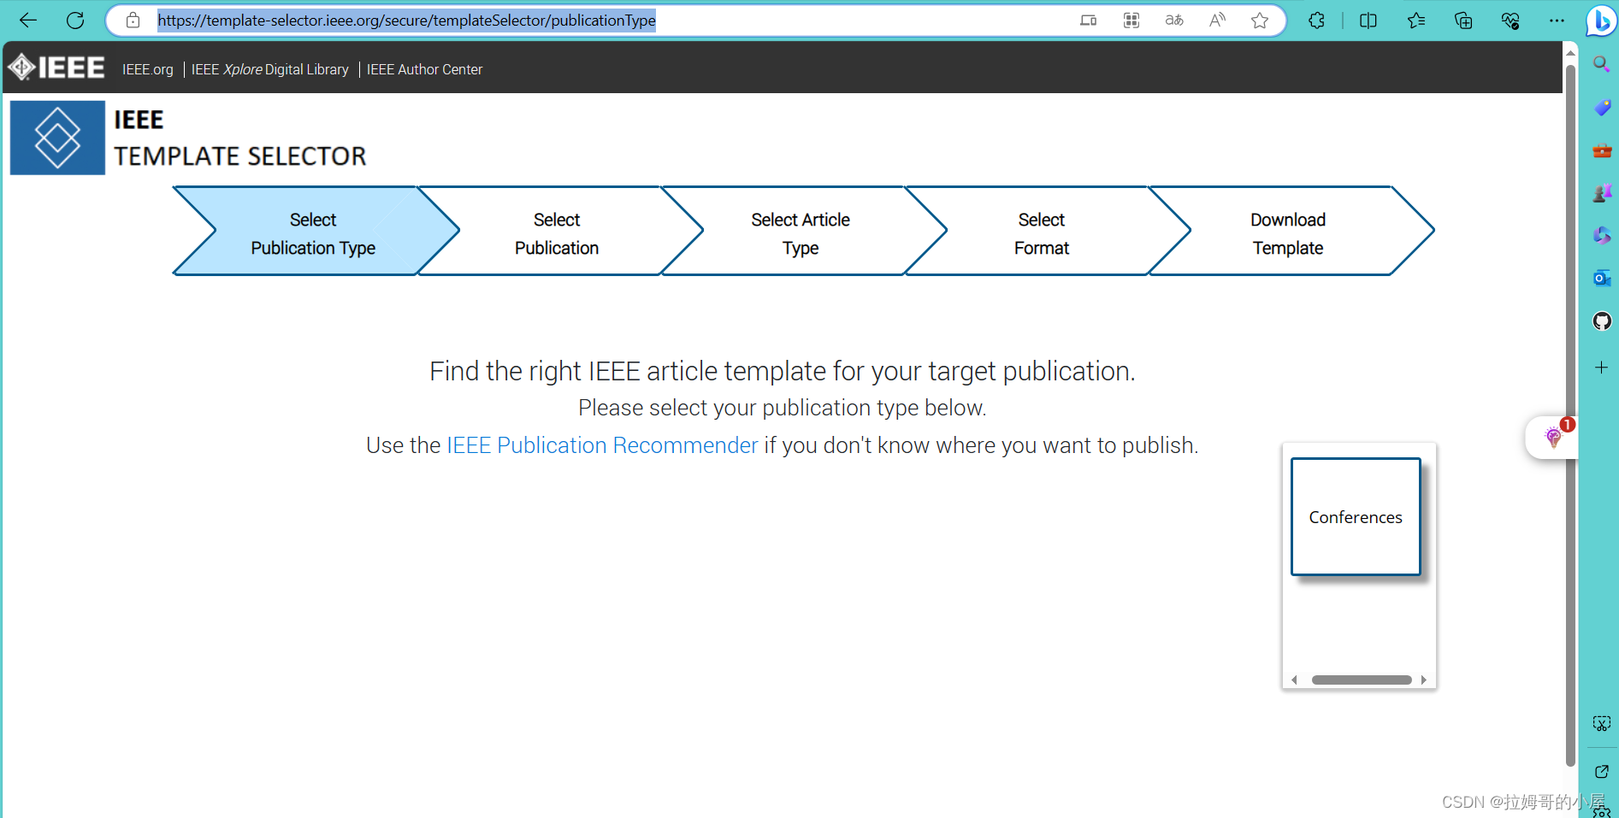Select the Conferences publication type card
Viewport: 1619px width, 818px height.
[x=1356, y=516]
